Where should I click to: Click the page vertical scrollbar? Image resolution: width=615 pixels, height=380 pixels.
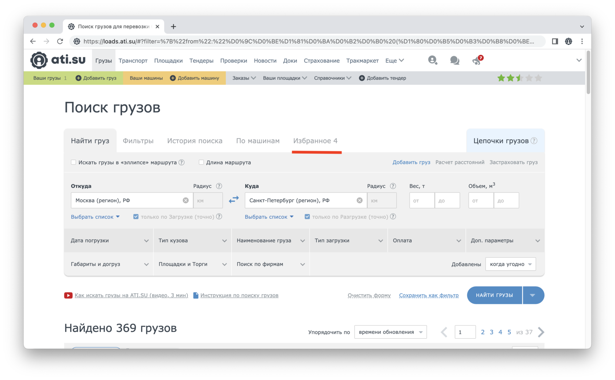coord(588,72)
